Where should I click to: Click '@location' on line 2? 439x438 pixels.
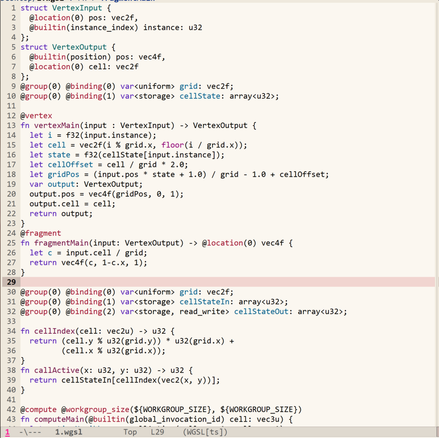click(50, 18)
